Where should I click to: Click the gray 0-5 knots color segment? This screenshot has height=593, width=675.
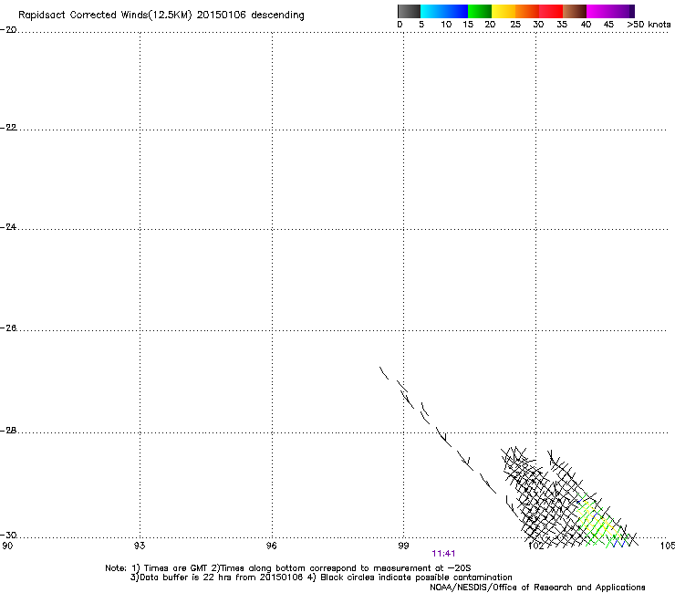tap(409, 11)
